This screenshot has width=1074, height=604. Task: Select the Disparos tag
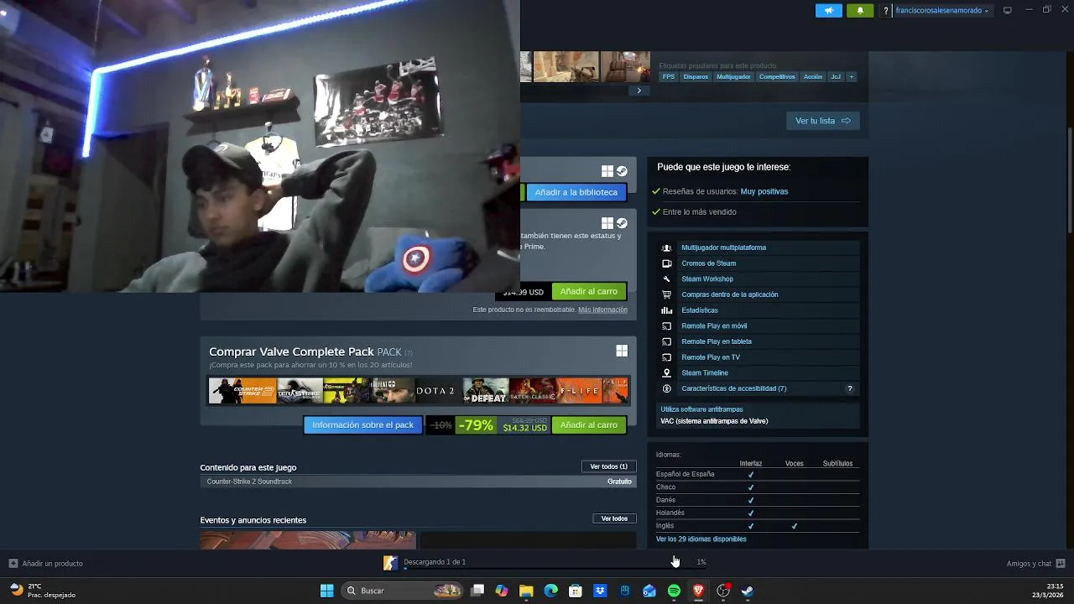click(696, 76)
